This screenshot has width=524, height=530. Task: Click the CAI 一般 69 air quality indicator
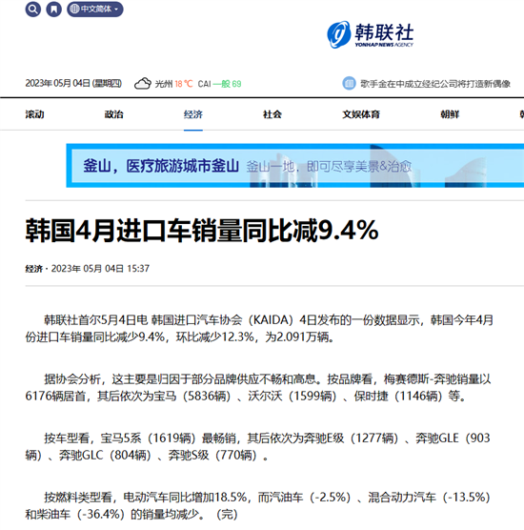(x=219, y=84)
